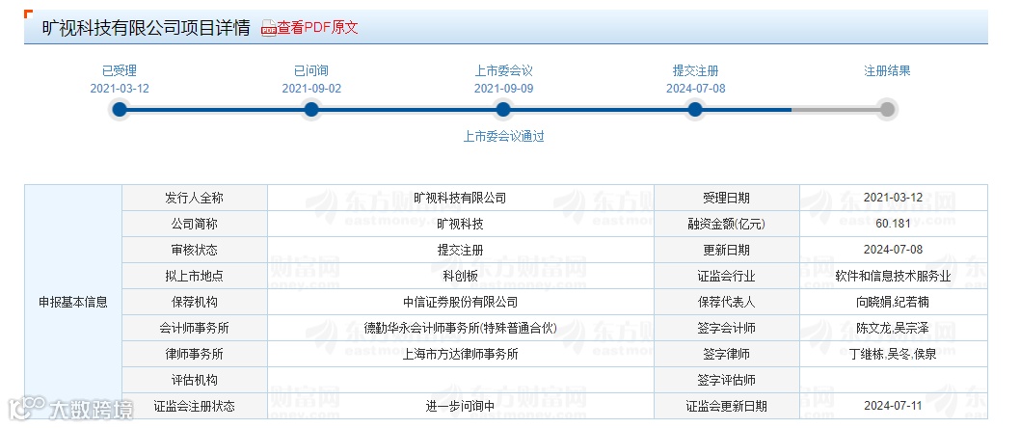The image size is (1020, 428).
Task: Click the 德勤华永会计师事务所 cell
Action: pyautogui.click(x=461, y=328)
